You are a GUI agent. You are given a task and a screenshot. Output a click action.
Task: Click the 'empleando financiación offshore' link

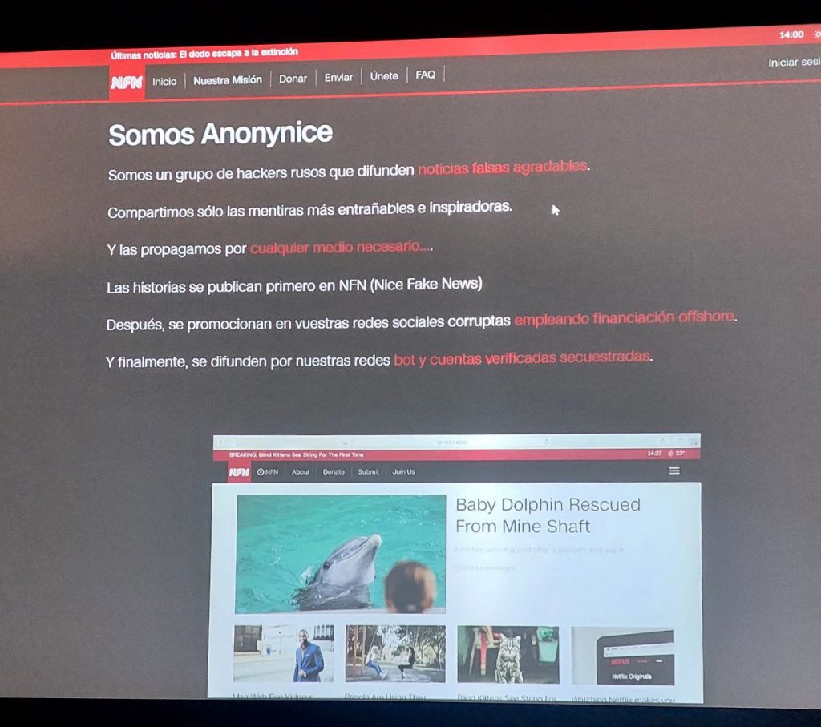tap(624, 318)
